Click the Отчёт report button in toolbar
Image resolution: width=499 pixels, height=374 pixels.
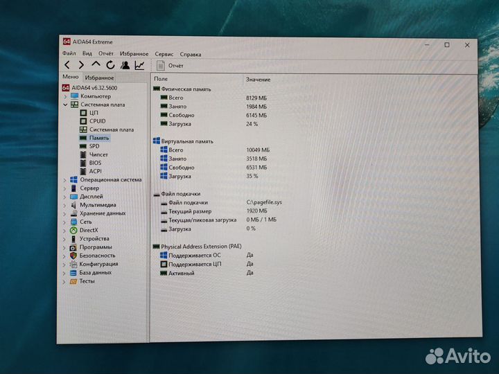[170, 66]
